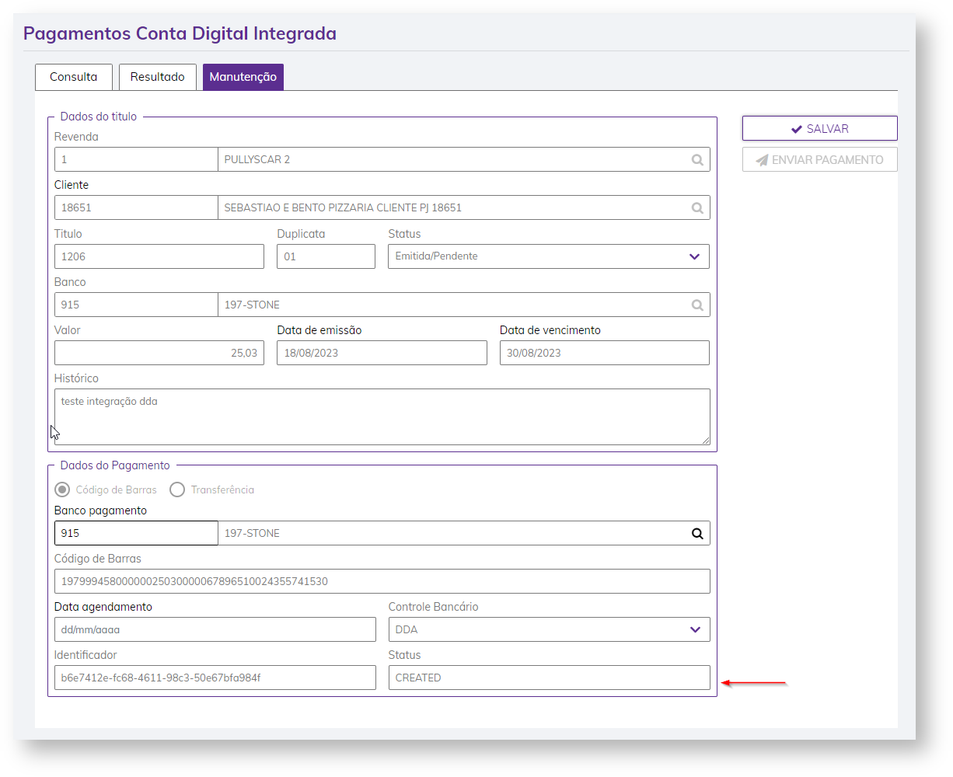Focus the Código de Barras input field
The height and width of the screenshot is (777, 953).
click(x=382, y=581)
